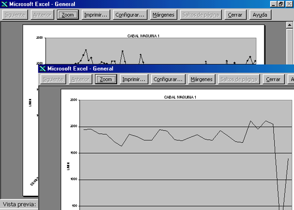Close the back Excel window
The image size is (294, 210).
[x=289, y=4]
